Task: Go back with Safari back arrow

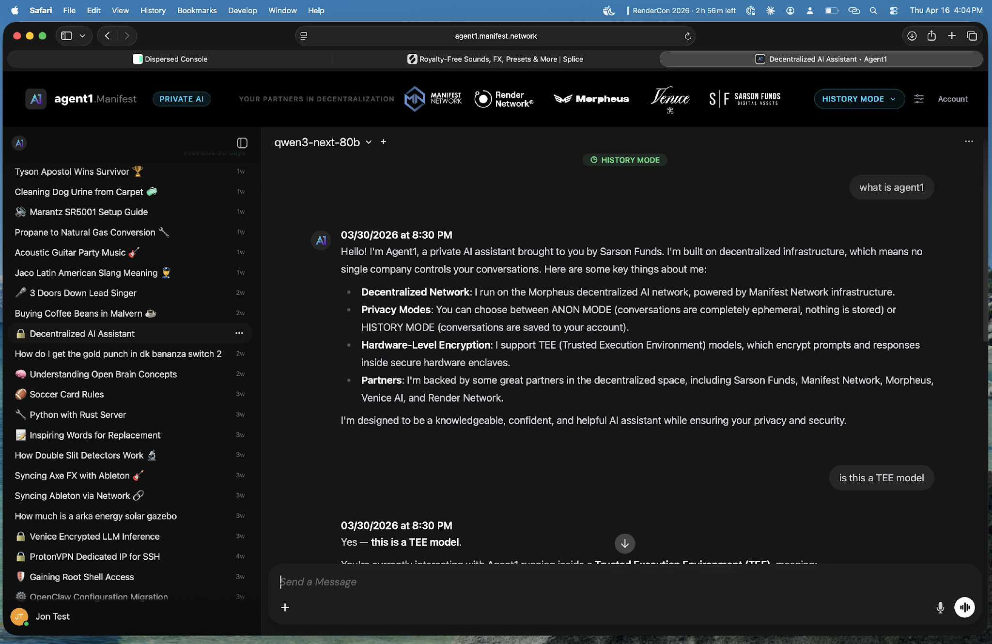Action: pyautogui.click(x=108, y=36)
